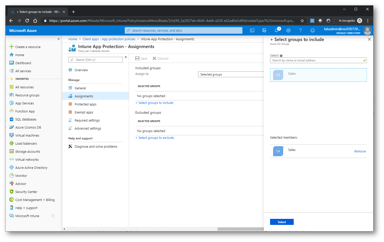Image resolution: width=384 pixels, height=242 pixels.
Task: Open the notifications bell icon
Action: pos(276,30)
